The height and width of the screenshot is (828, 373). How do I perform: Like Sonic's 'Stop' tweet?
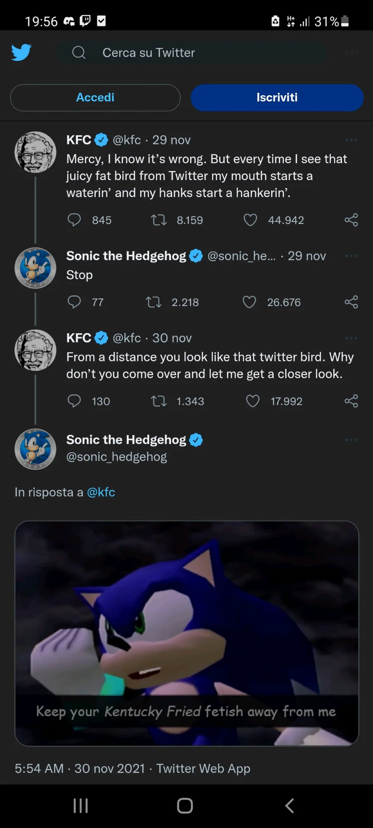click(249, 302)
